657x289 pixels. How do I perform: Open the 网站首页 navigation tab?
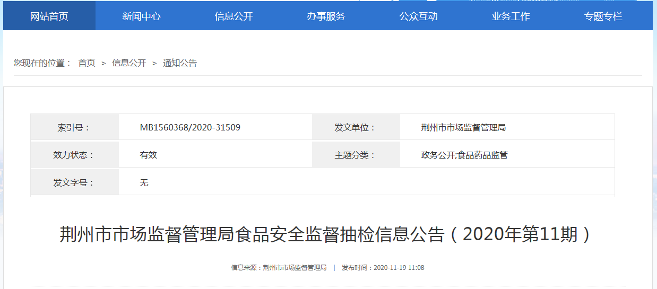click(x=49, y=16)
